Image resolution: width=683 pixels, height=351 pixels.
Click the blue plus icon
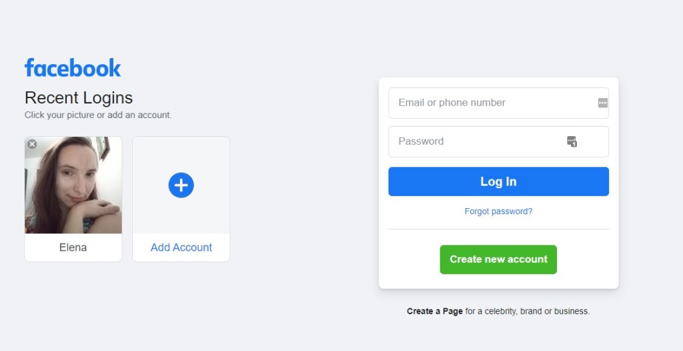181,185
